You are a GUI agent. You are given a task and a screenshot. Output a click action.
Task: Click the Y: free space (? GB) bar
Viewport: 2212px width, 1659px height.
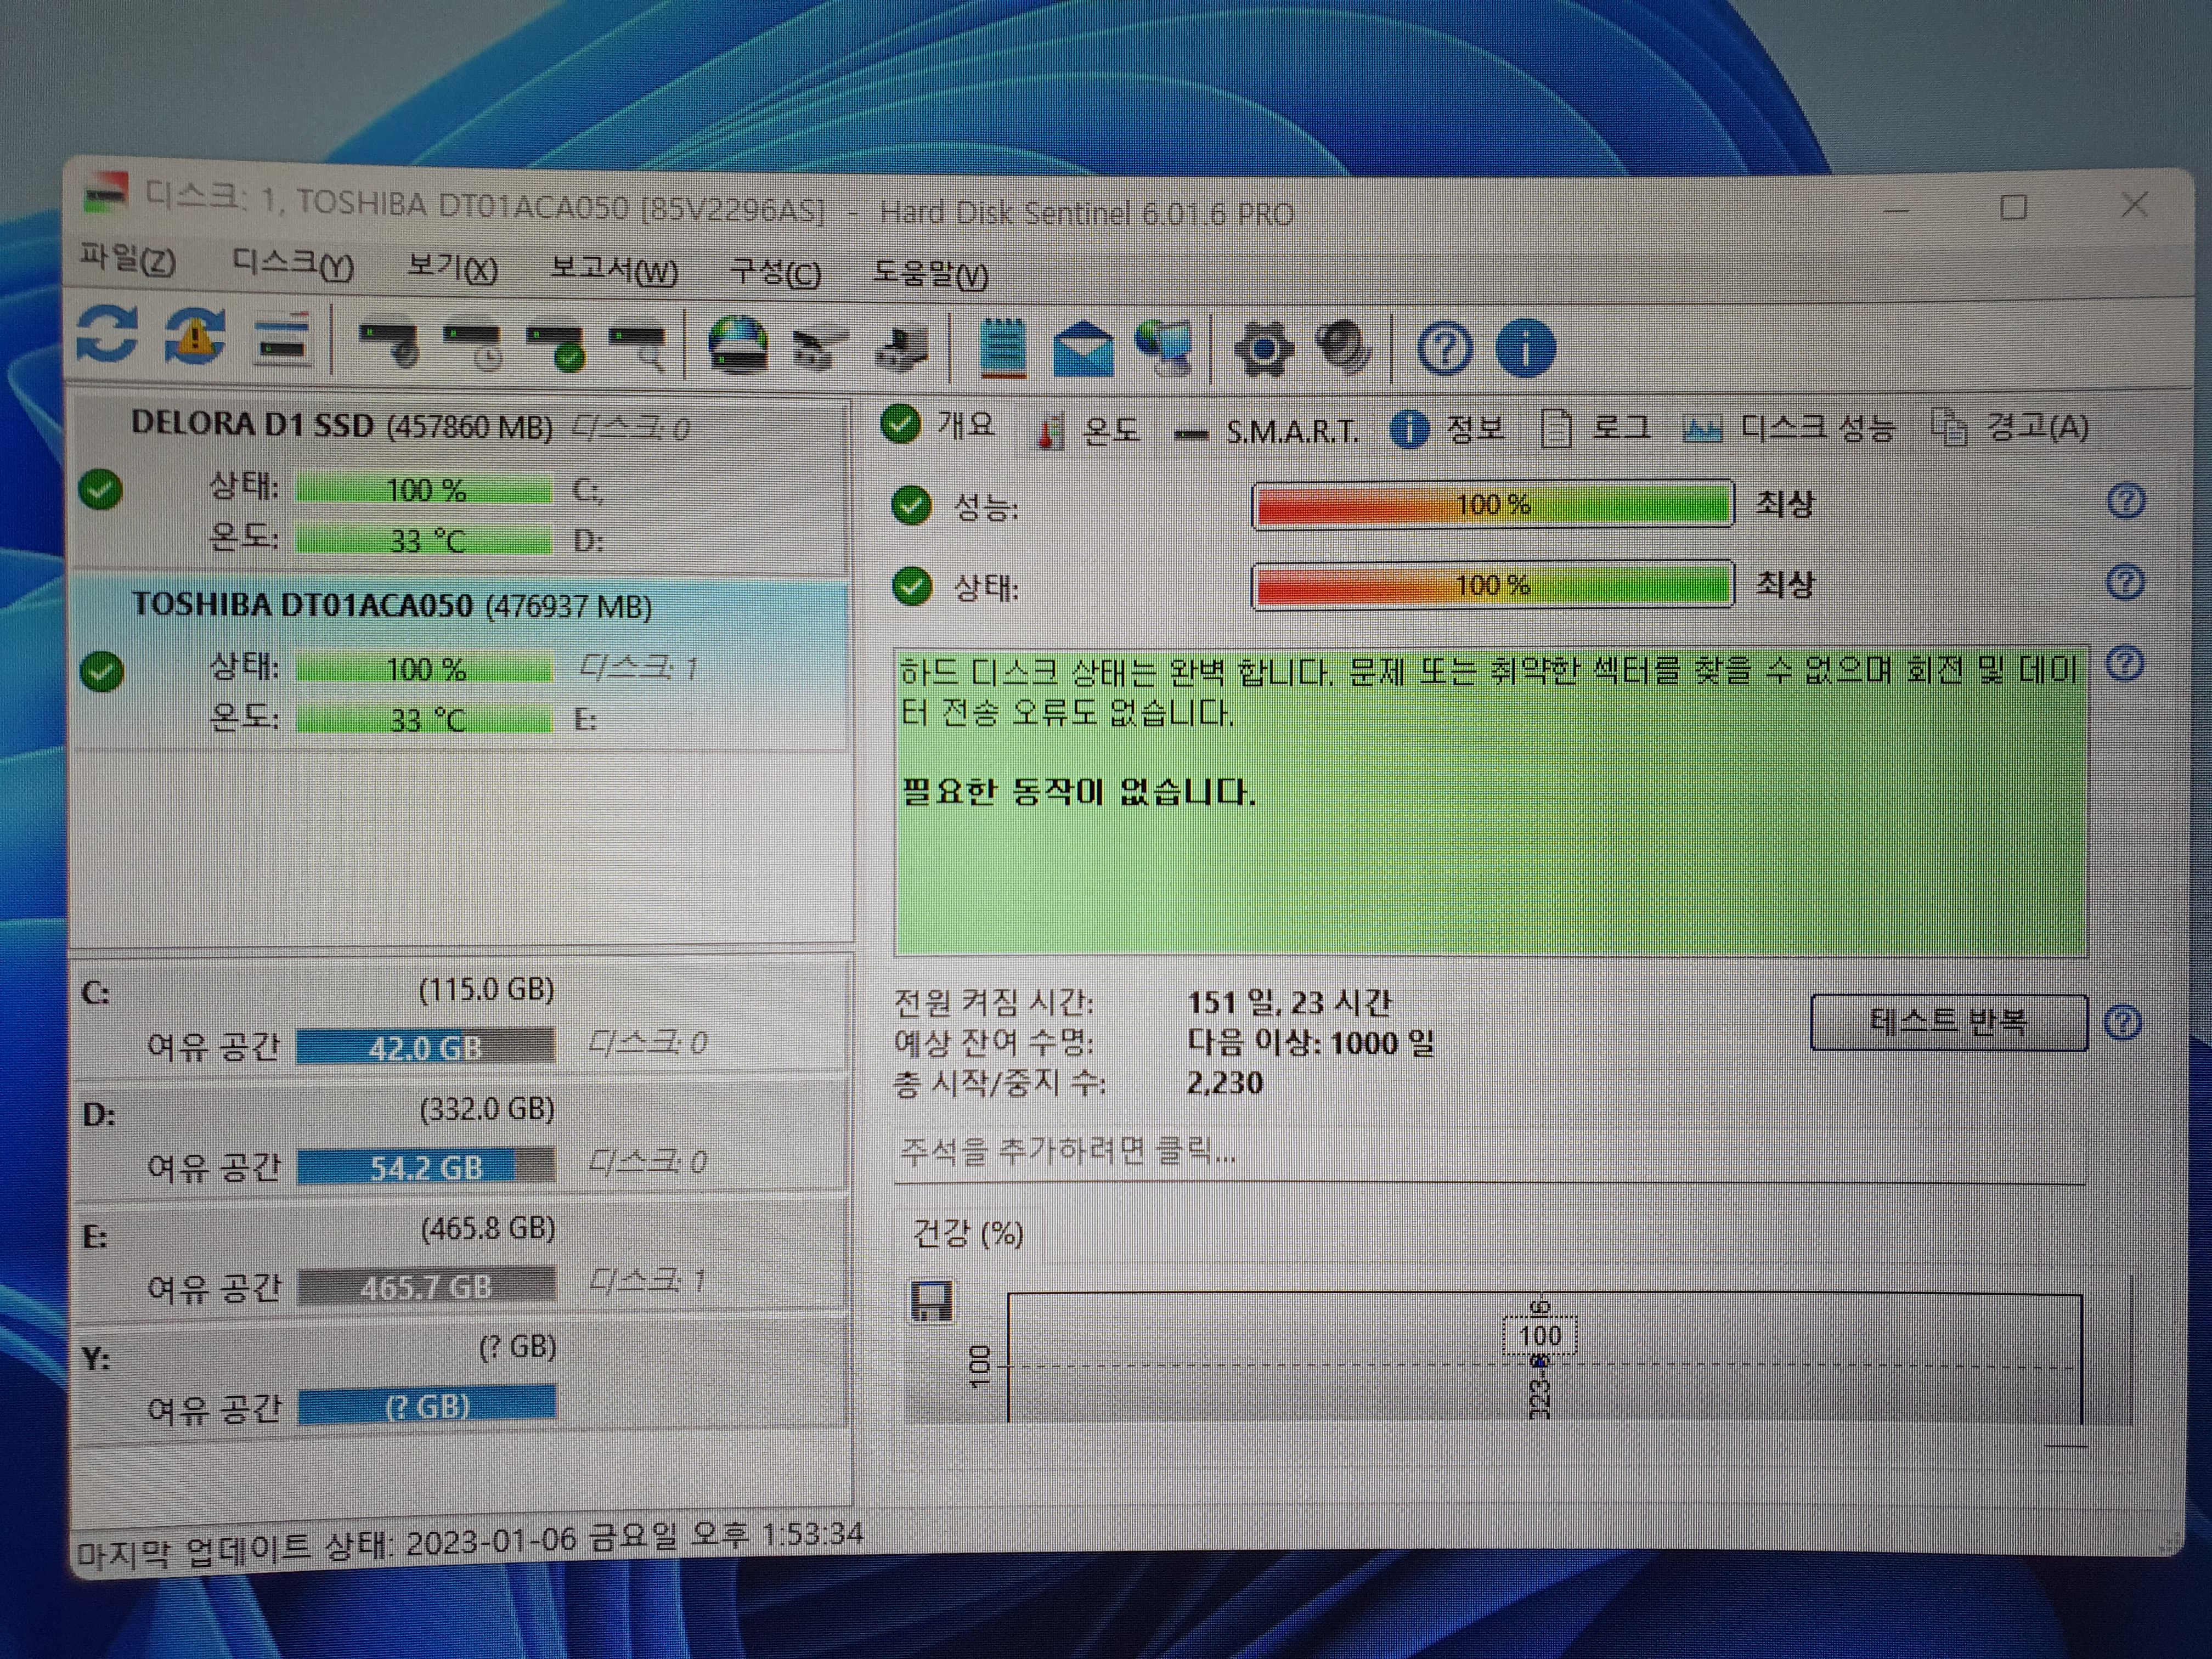[x=427, y=1406]
